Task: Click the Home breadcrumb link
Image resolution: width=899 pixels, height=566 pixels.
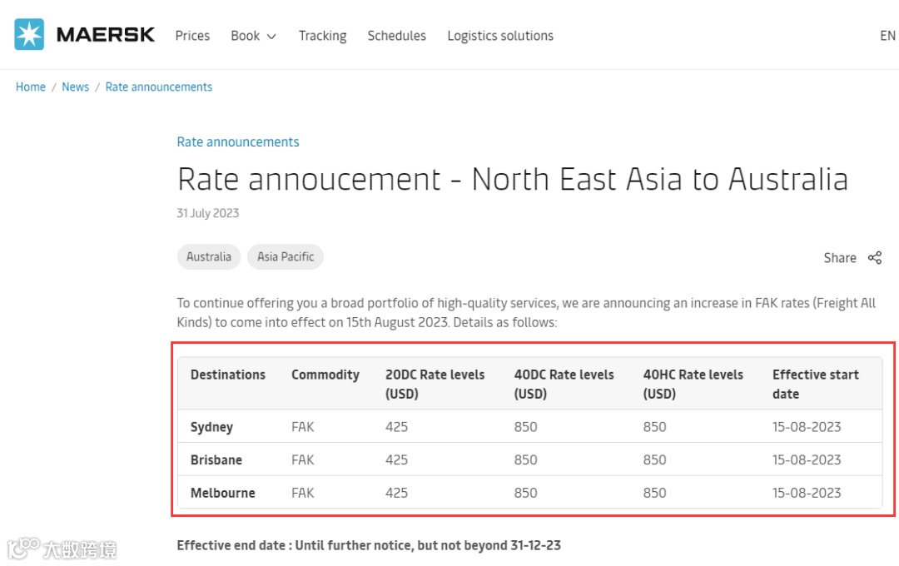Action: pos(31,87)
